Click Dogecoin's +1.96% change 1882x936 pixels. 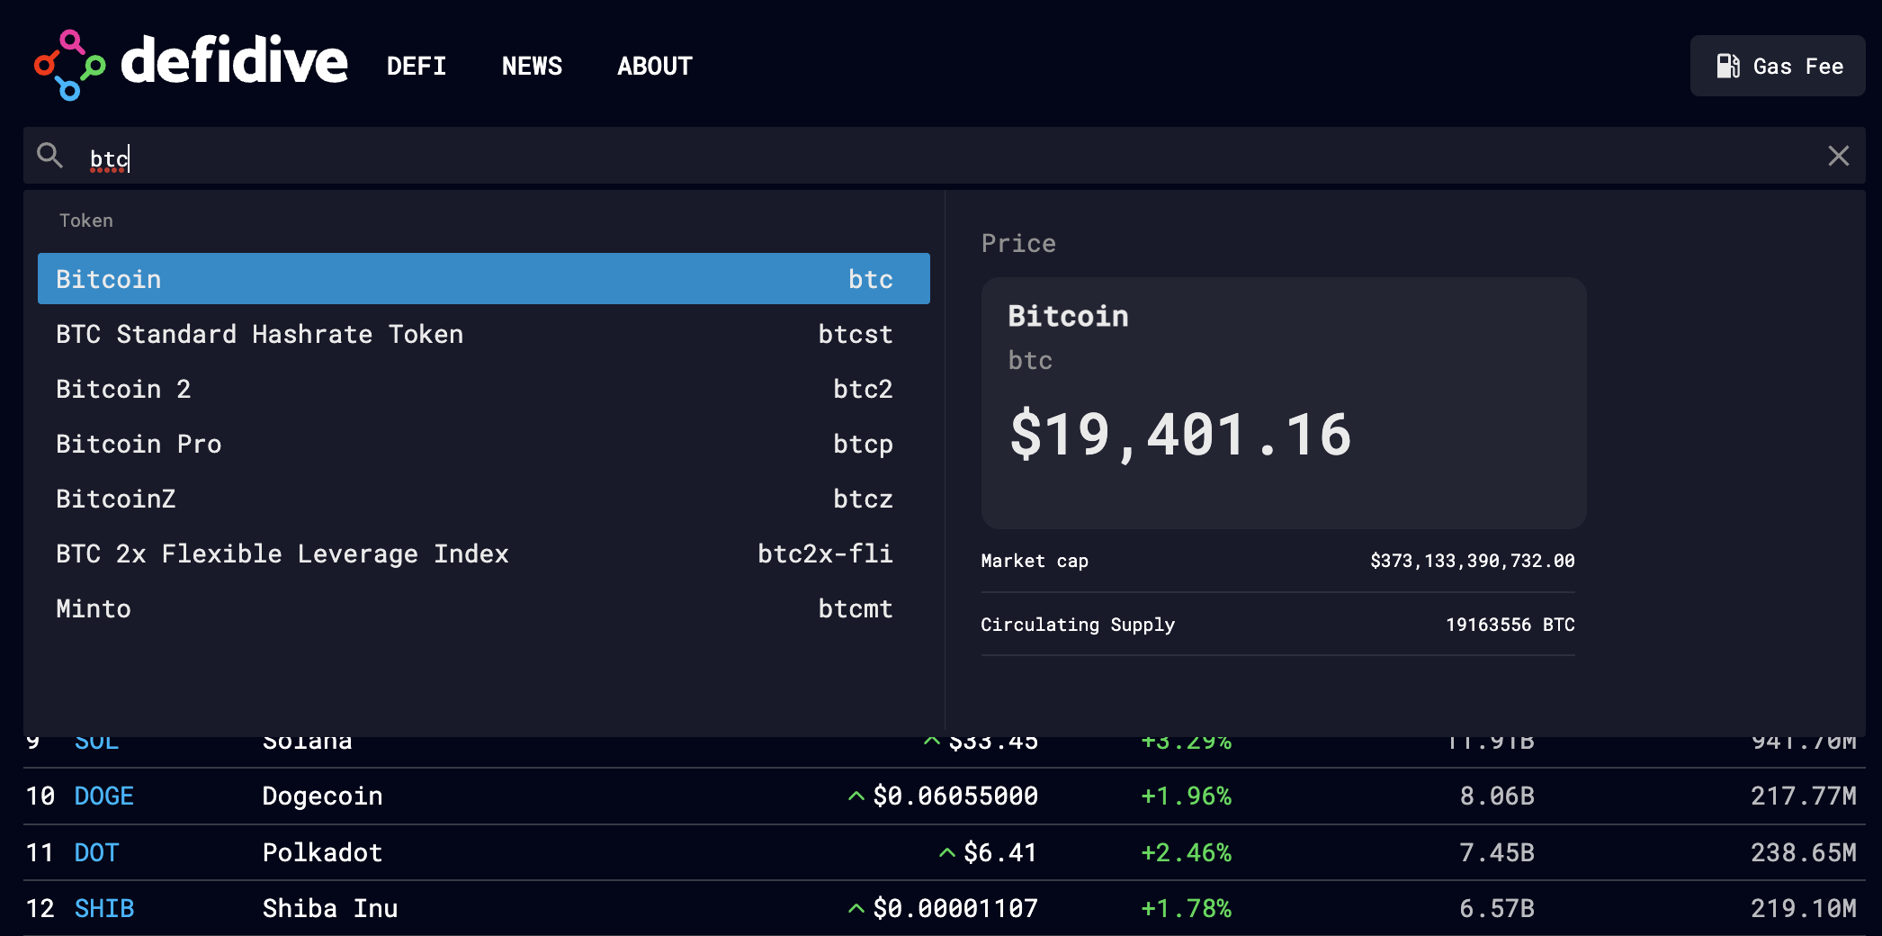1186,796
